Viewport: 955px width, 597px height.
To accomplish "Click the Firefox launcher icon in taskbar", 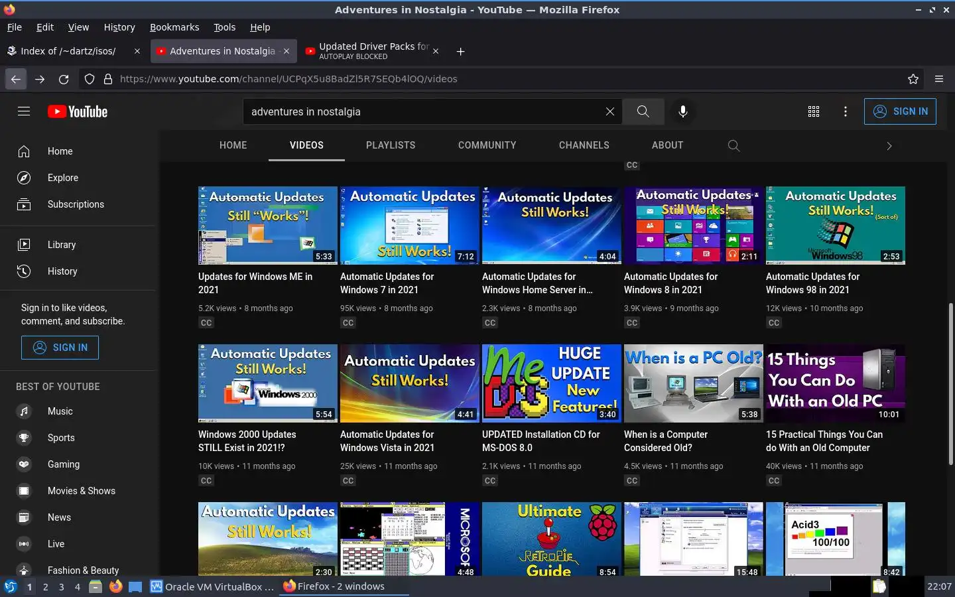I will click(x=115, y=586).
